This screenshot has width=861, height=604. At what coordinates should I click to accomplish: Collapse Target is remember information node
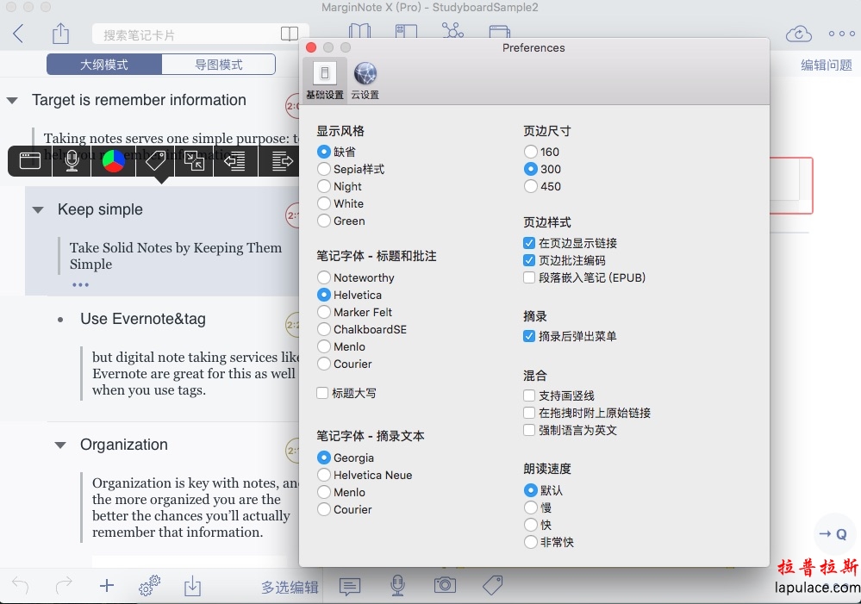[x=12, y=101]
